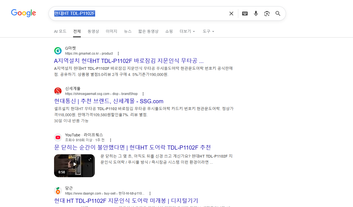Screen dimensions: 353x207
Task: Click the magnifying glass search button
Action: (x=278, y=14)
